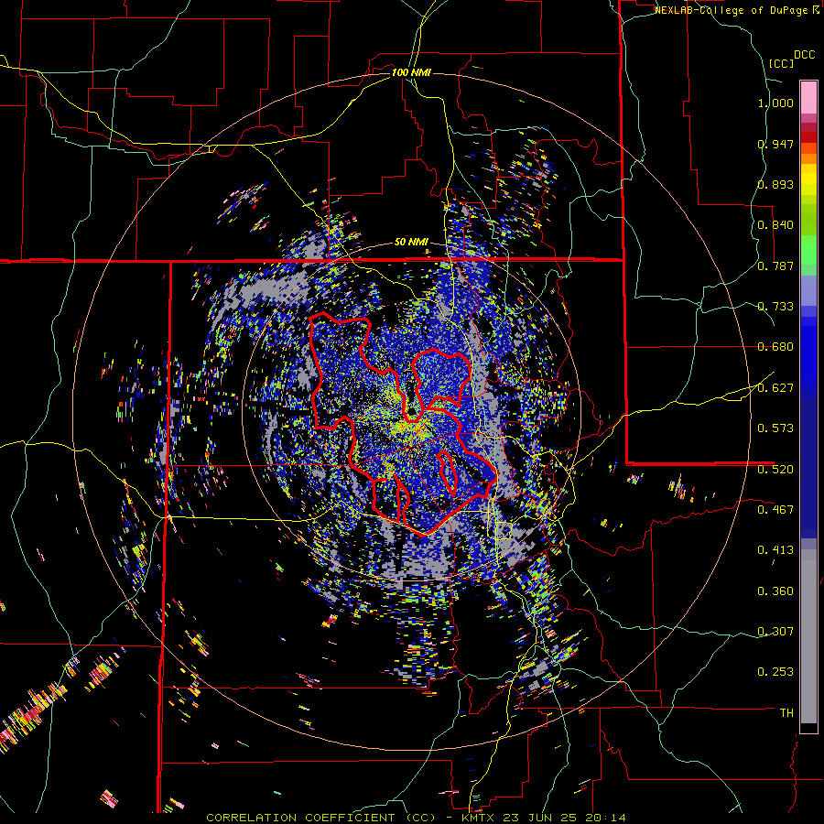The image size is (824, 824).
Task: Click the 0.893 legend value
Action: [x=775, y=184]
